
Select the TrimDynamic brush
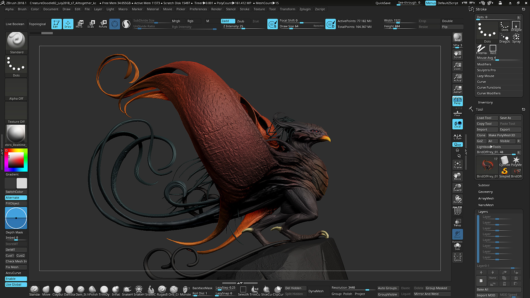(x=104, y=291)
